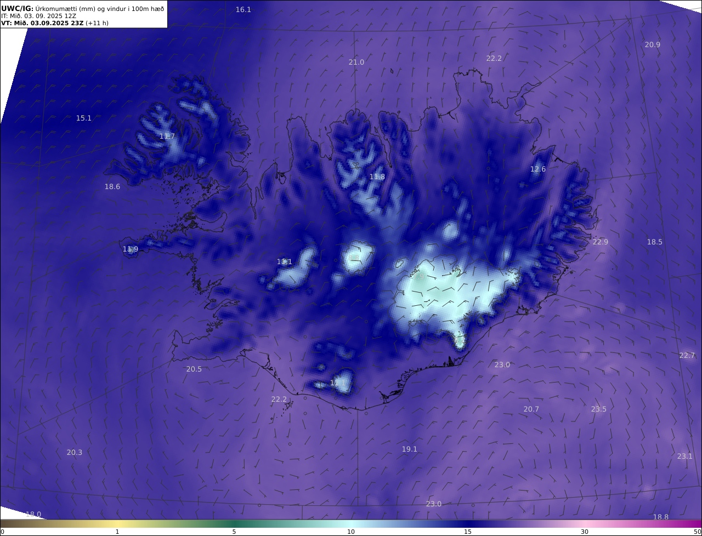Click the color scale tick label 5
This screenshot has width=702, height=536.
(x=234, y=532)
